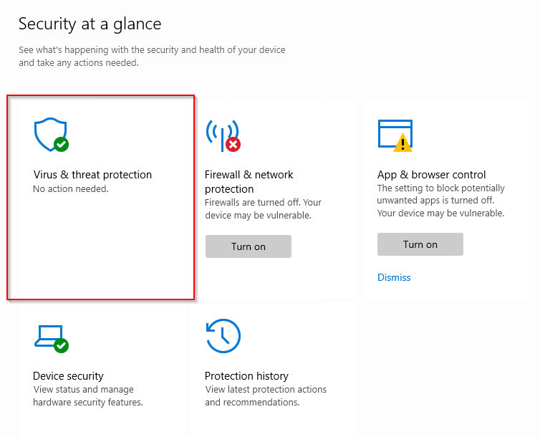Open Firewall & network protection title
This screenshot has width=540, height=437.
(249, 182)
